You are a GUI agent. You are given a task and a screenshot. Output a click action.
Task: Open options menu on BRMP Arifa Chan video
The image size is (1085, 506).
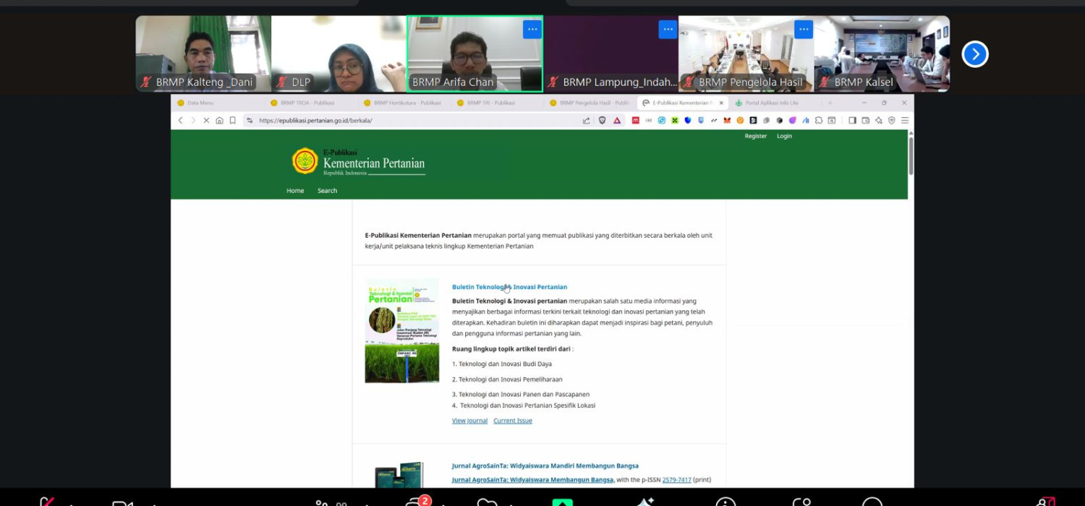point(532,30)
